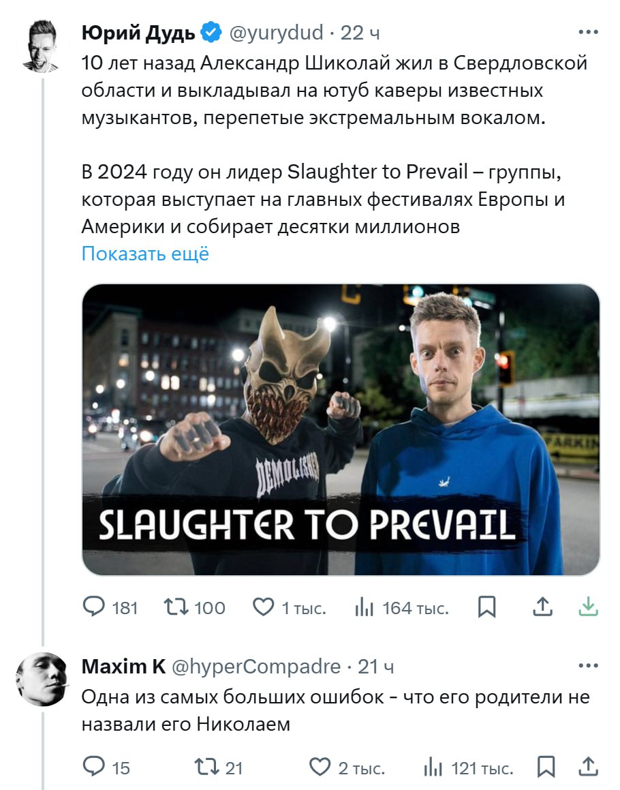Share Юрий Дудь's tweet via share icon
This screenshot has height=790, width=620.
[542, 607]
